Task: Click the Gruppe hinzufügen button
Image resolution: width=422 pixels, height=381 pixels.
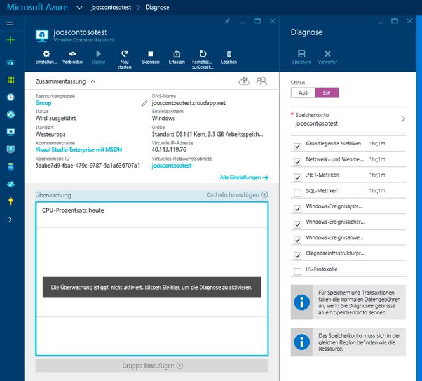Action: (x=152, y=366)
